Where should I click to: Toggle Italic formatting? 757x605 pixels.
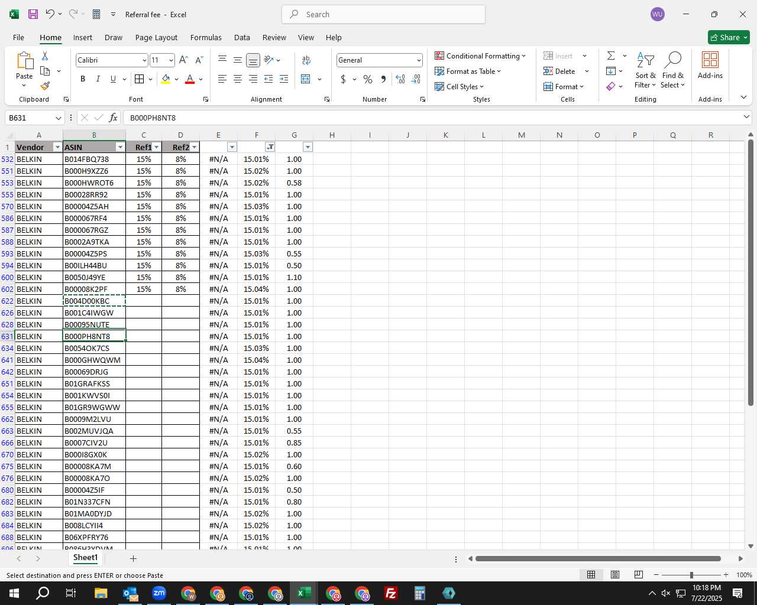[98, 79]
